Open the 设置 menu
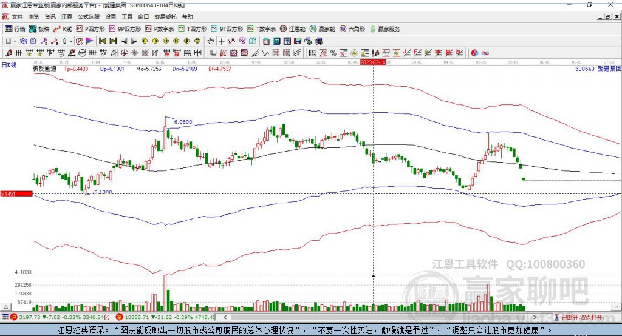Screen dimensions: 622x336 (x=111, y=16)
